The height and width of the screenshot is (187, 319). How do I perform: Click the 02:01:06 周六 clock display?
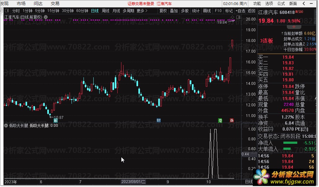[235, 3]
